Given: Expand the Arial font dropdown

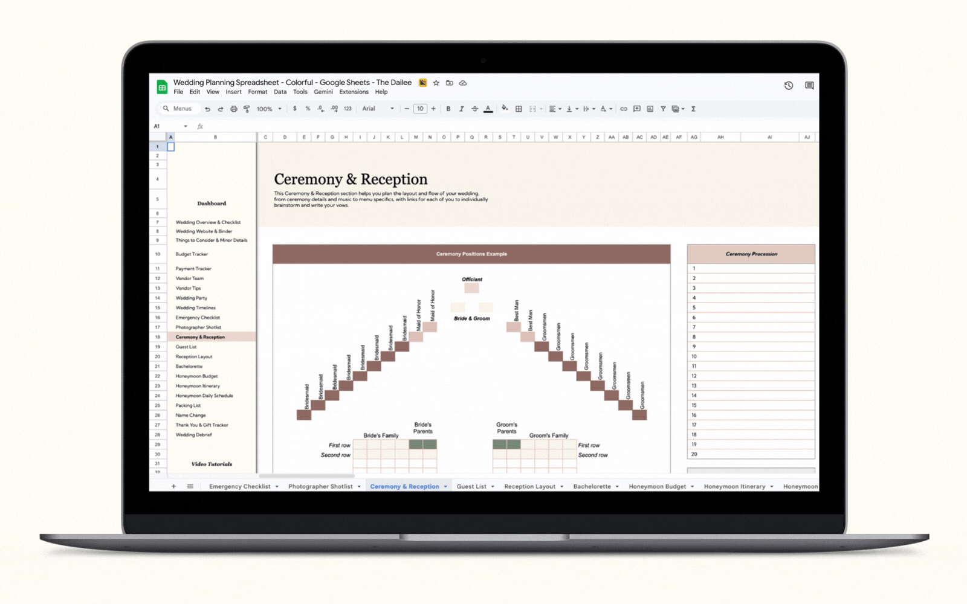Looking at the screenshot, I should tap(378, 109).
